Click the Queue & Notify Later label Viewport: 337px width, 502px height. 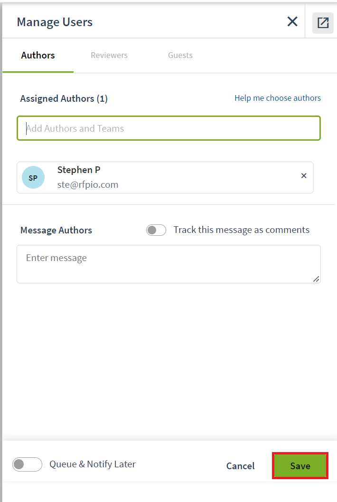(93, 464)
